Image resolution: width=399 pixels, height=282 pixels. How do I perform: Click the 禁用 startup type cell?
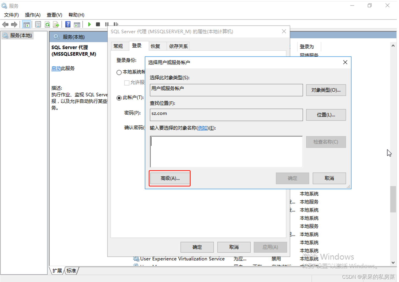[x=276, y=259]
